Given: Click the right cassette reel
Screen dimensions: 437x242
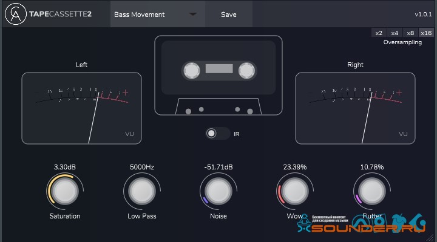Looking at the screenshot, I should pos(246,71).
